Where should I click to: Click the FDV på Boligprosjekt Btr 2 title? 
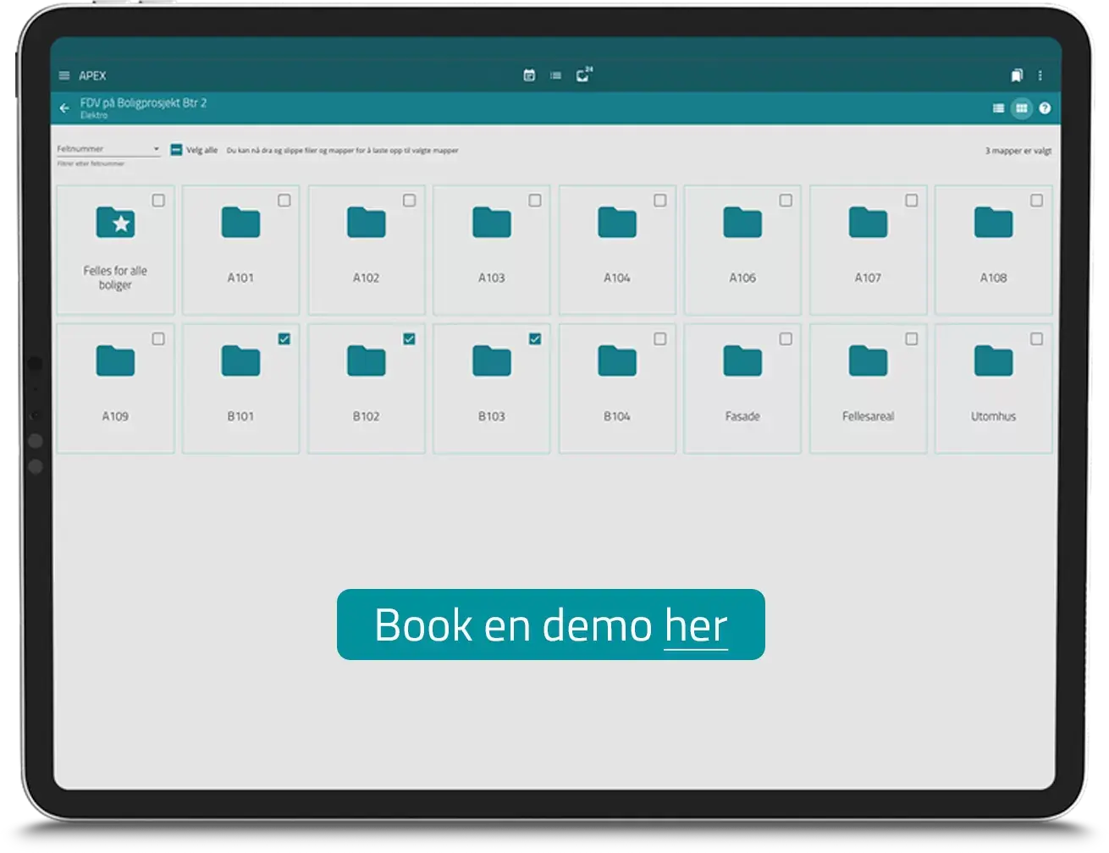143,102
